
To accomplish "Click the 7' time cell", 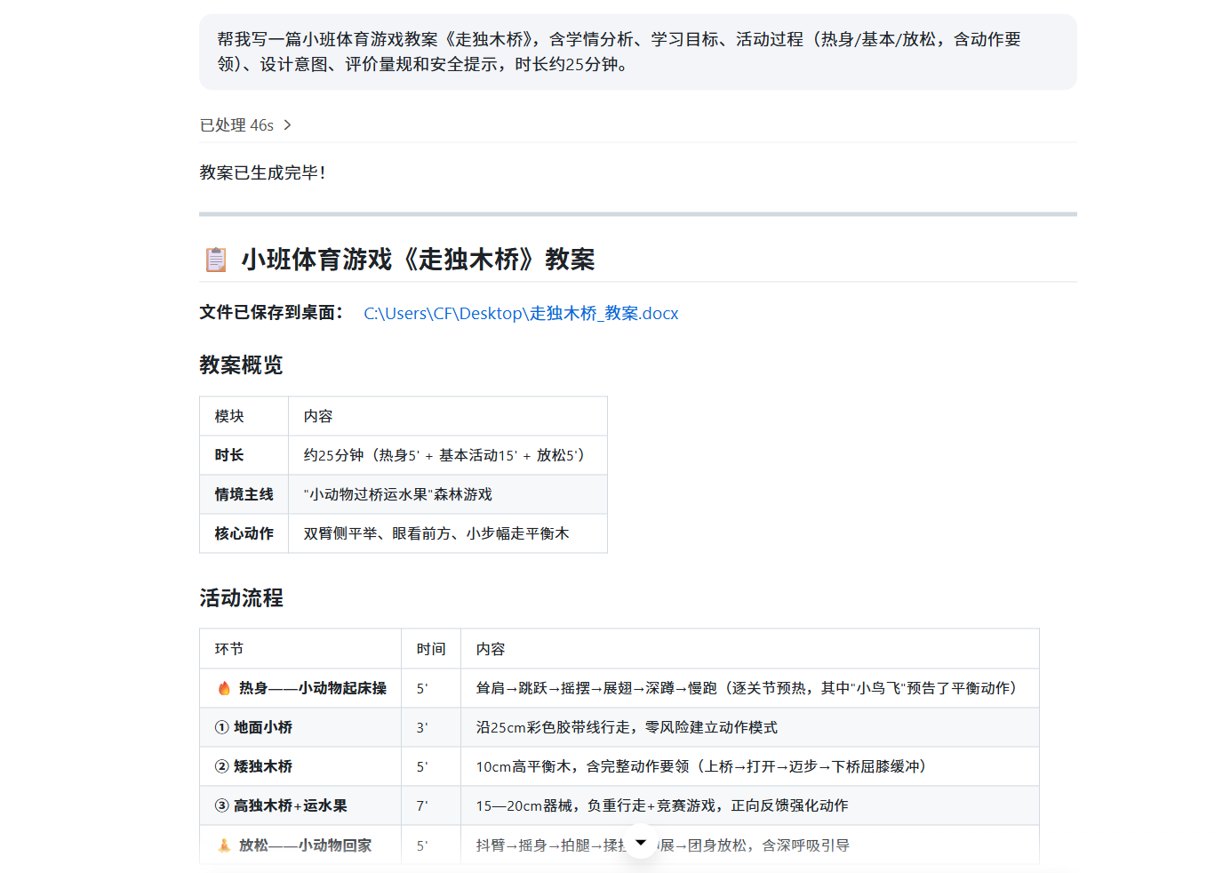I will (431, 805).
